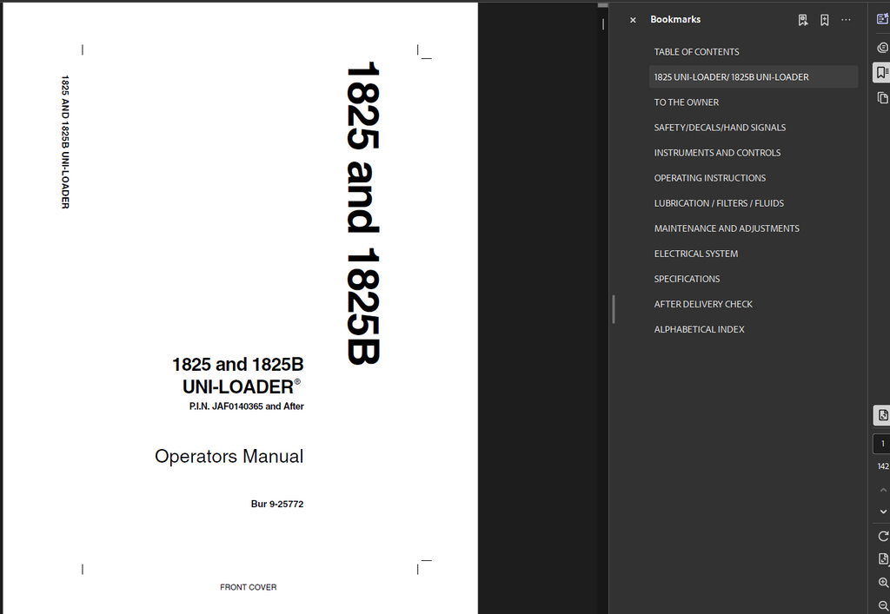Click the page display settings icon

coord(882,415)
